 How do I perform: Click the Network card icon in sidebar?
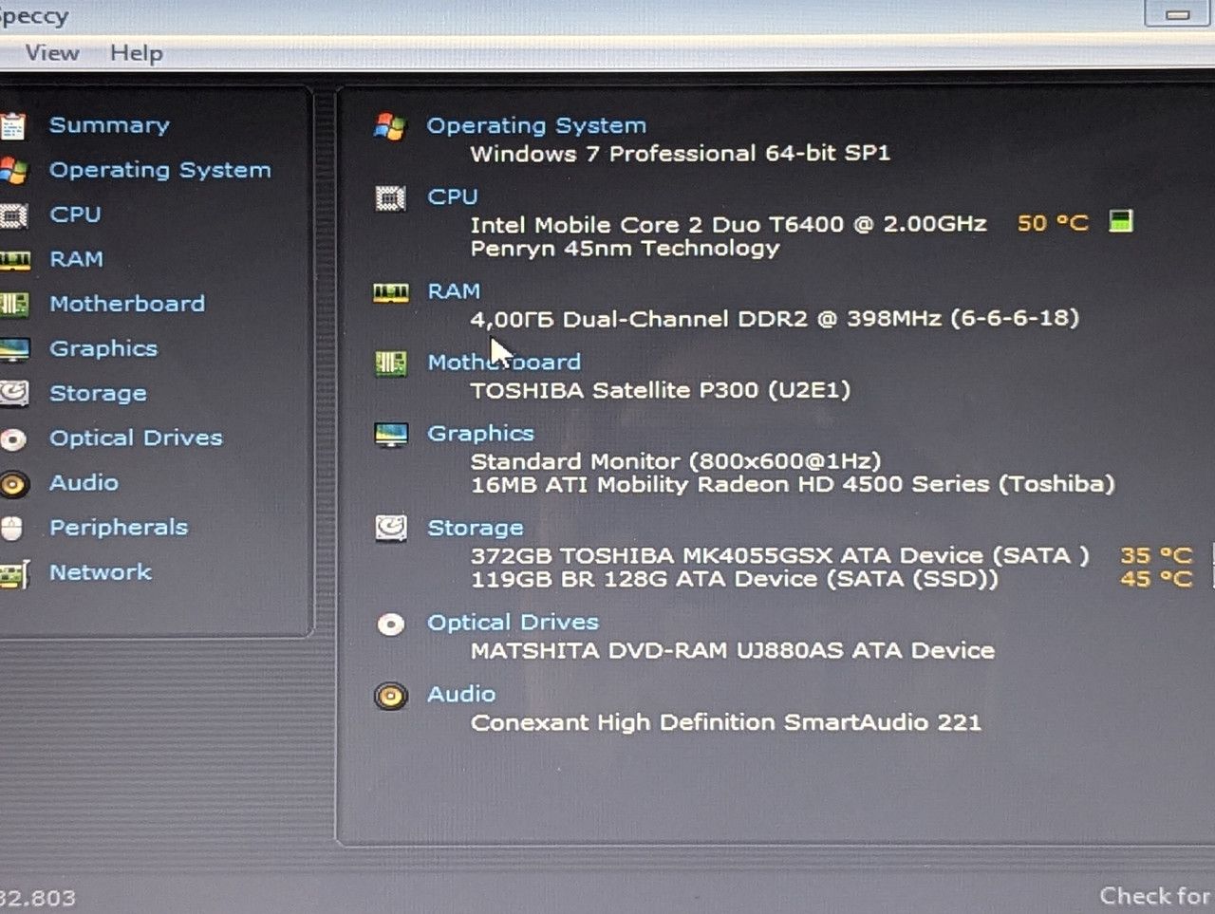coord(14,573)
